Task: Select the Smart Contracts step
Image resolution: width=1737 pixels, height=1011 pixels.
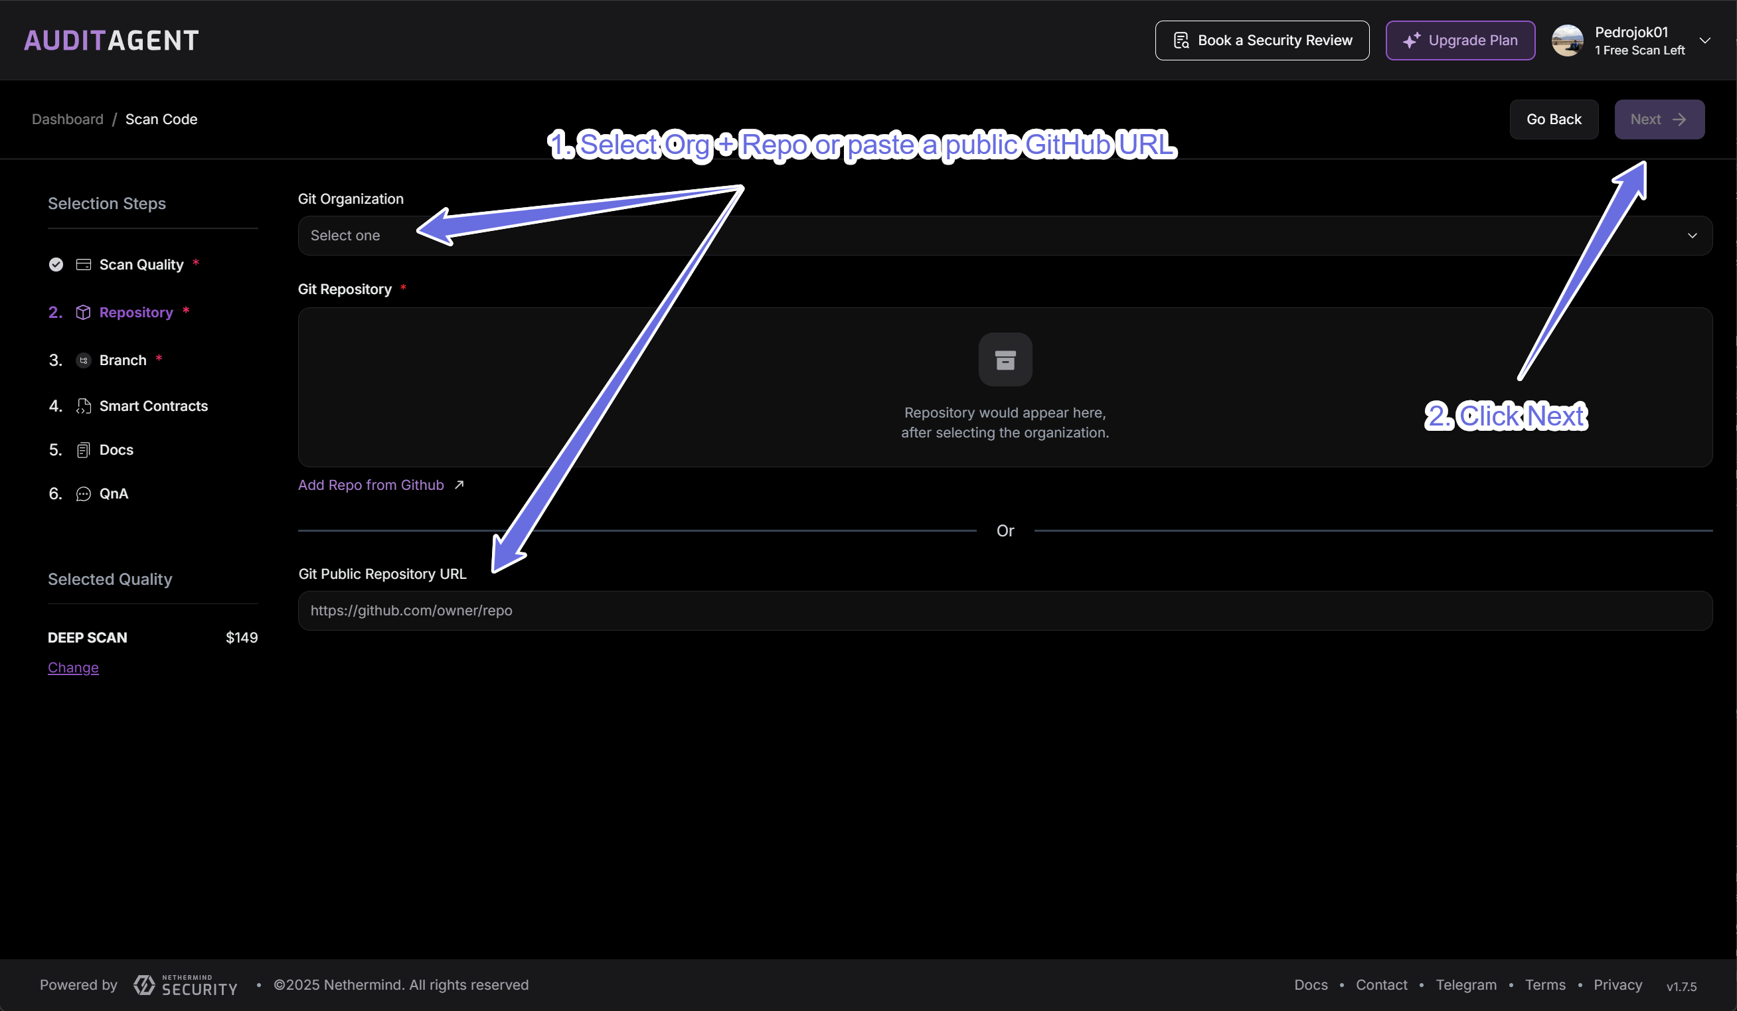Action: point(153,407)
